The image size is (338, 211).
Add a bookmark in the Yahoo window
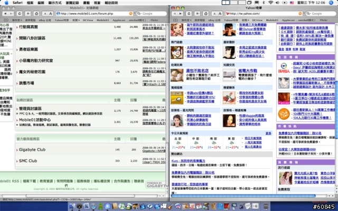click(x=197, y=14)
